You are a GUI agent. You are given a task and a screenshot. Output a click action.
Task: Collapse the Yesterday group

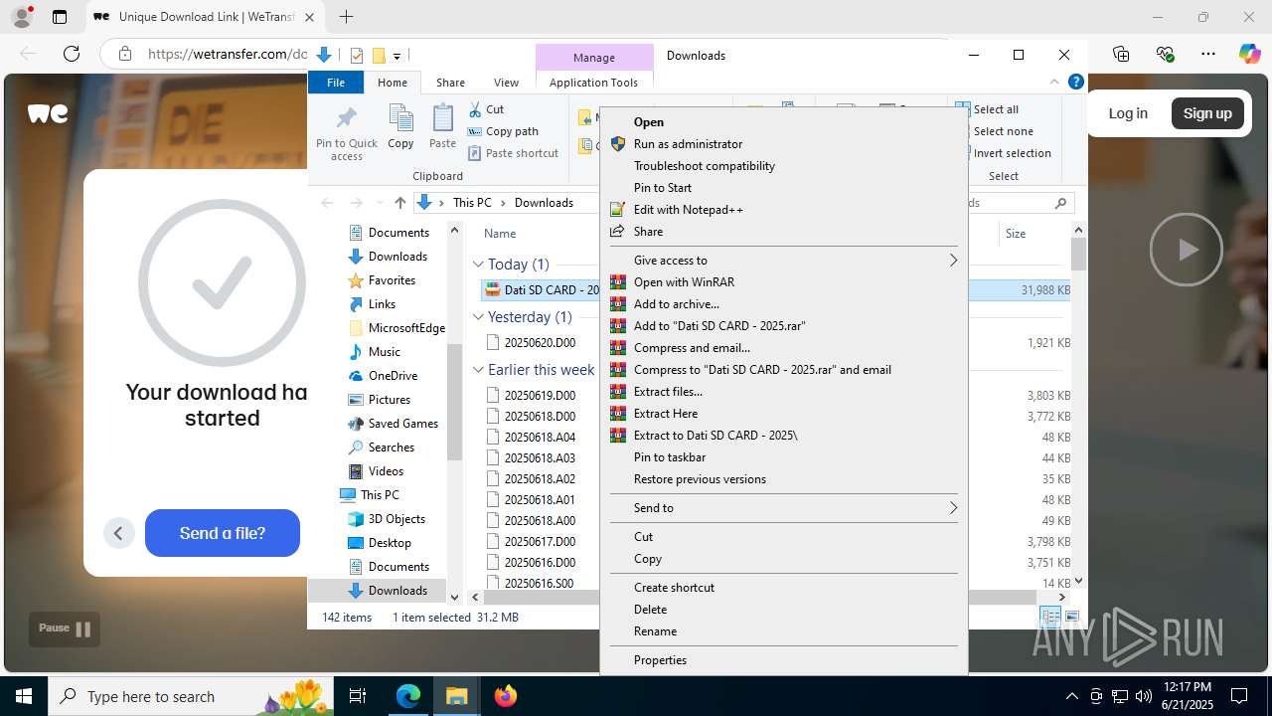click(478, 317)
